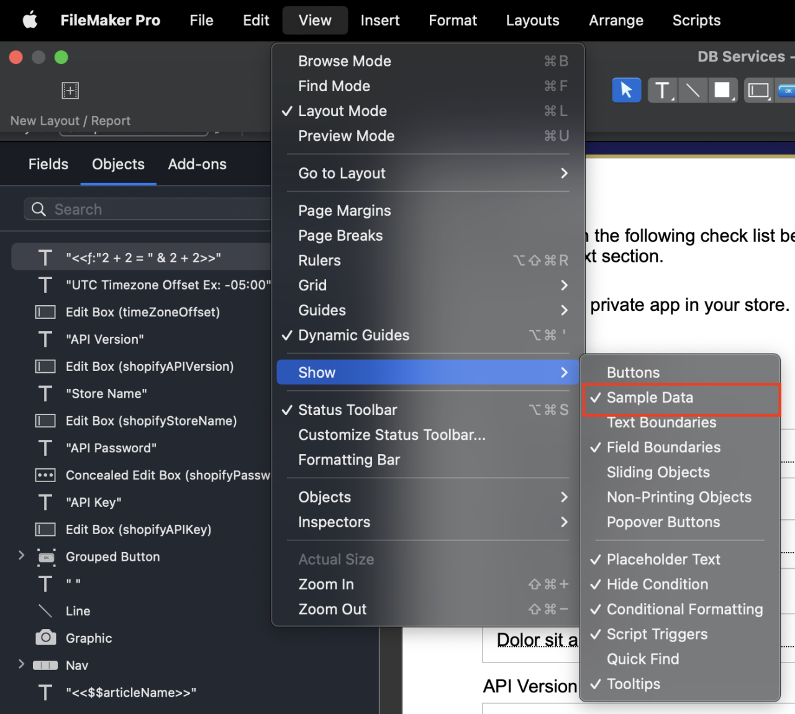
Task: Click text icon for "<<$$articleName>>"
Action: coord(45,693)
